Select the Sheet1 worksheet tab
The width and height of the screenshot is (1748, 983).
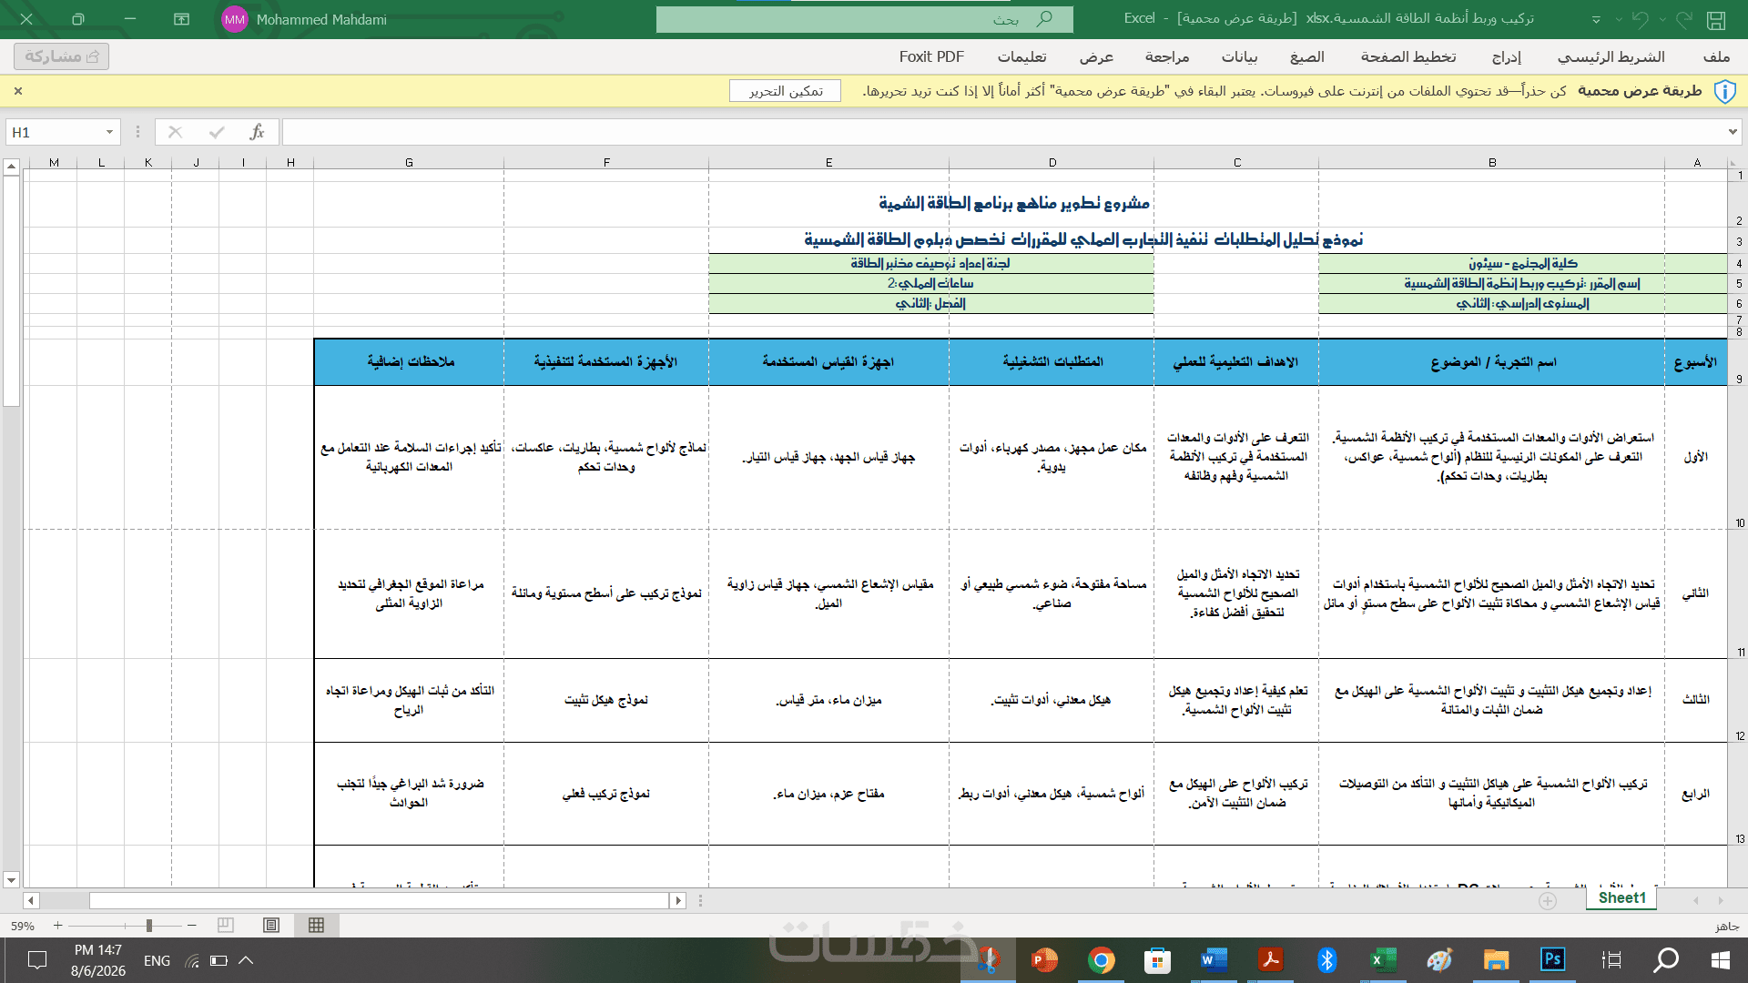click(1621, 898)
